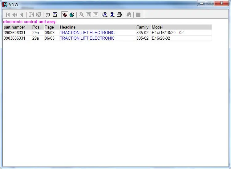Click model cell 'E16/20-02'

(161, 38)
